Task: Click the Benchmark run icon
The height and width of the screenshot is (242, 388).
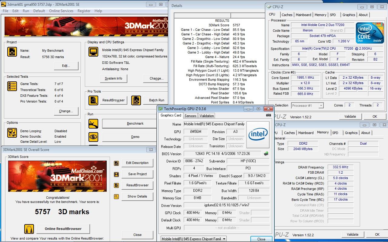Action: pos(93,123)
